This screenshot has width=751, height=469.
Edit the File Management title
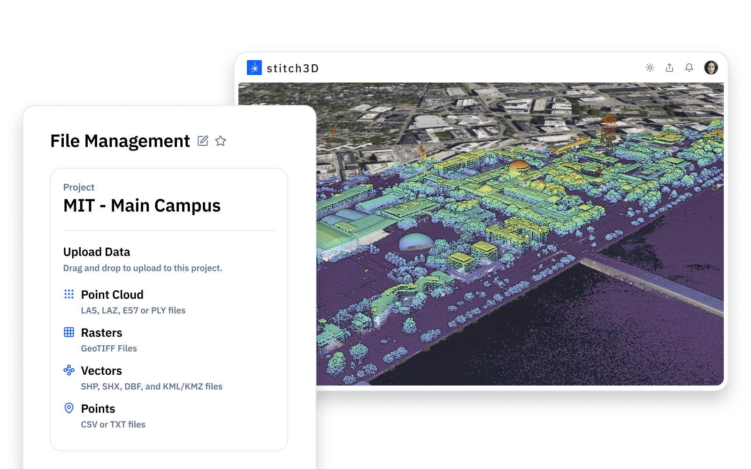point(203,141)
